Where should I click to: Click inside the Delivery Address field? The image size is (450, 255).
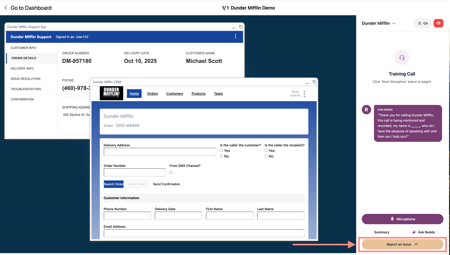pos(160,152)
